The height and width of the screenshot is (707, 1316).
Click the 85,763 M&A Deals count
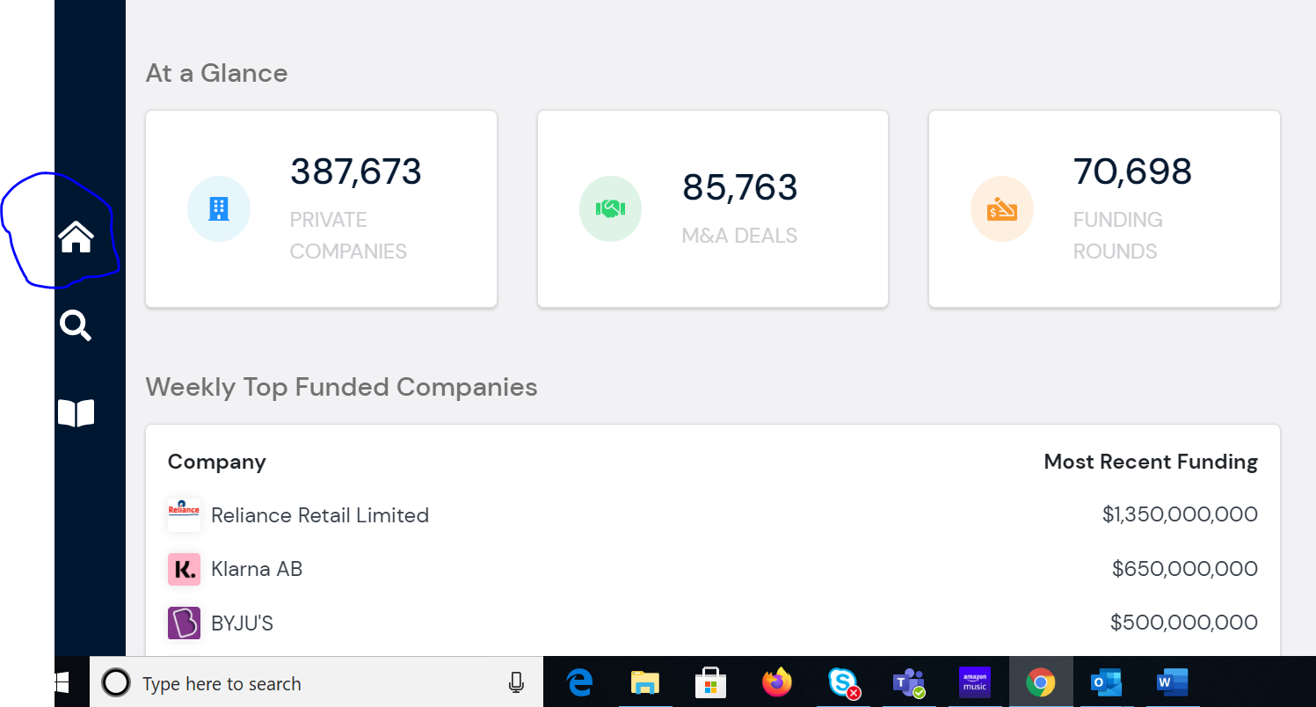click(x=740, y=187)
